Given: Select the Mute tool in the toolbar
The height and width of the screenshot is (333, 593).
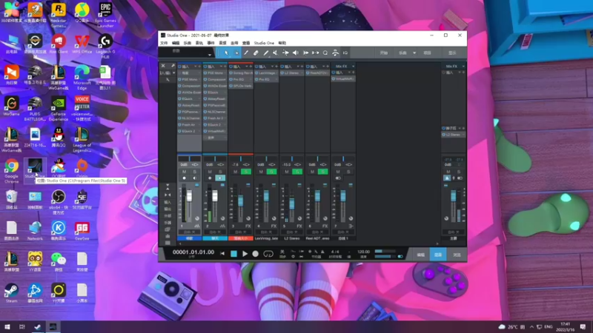Looking at the screenshot, I should tap(275, 53).
